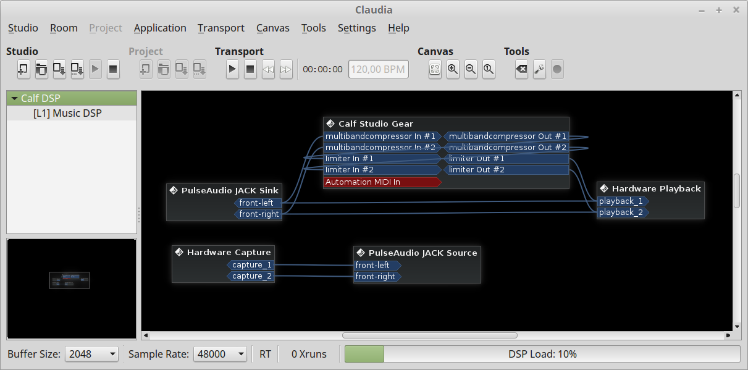748x370 pixels.
Task: Click the Save Project As icon
Action: [200, 69]
